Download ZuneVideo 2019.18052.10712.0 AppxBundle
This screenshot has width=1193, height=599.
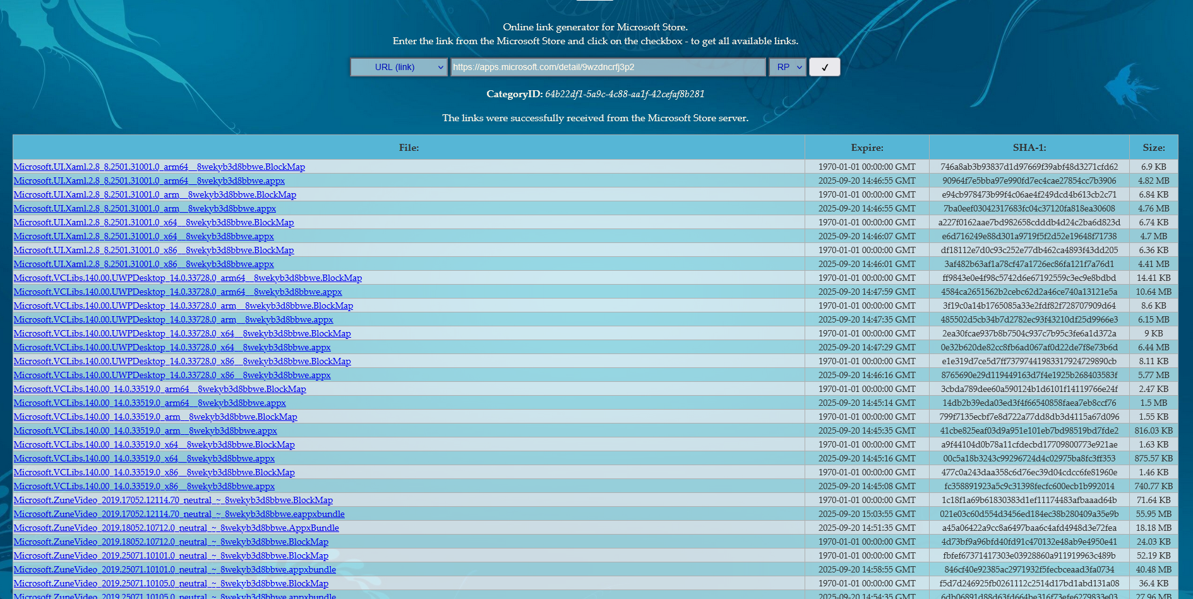coord(176,528)
